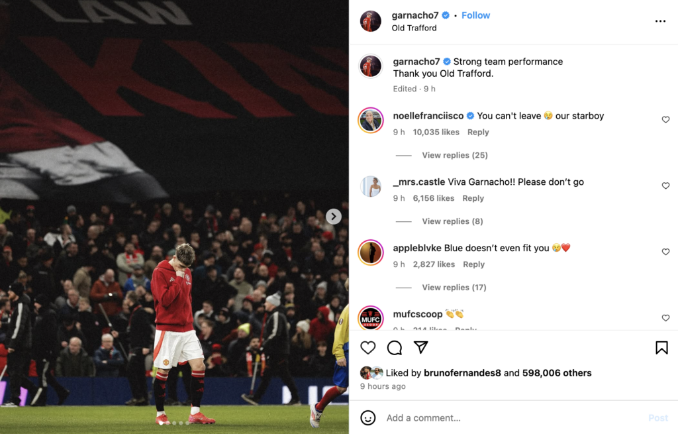678x434 pixels.
Task: Reply to appleblvke's comment
Action: (473, 264)
